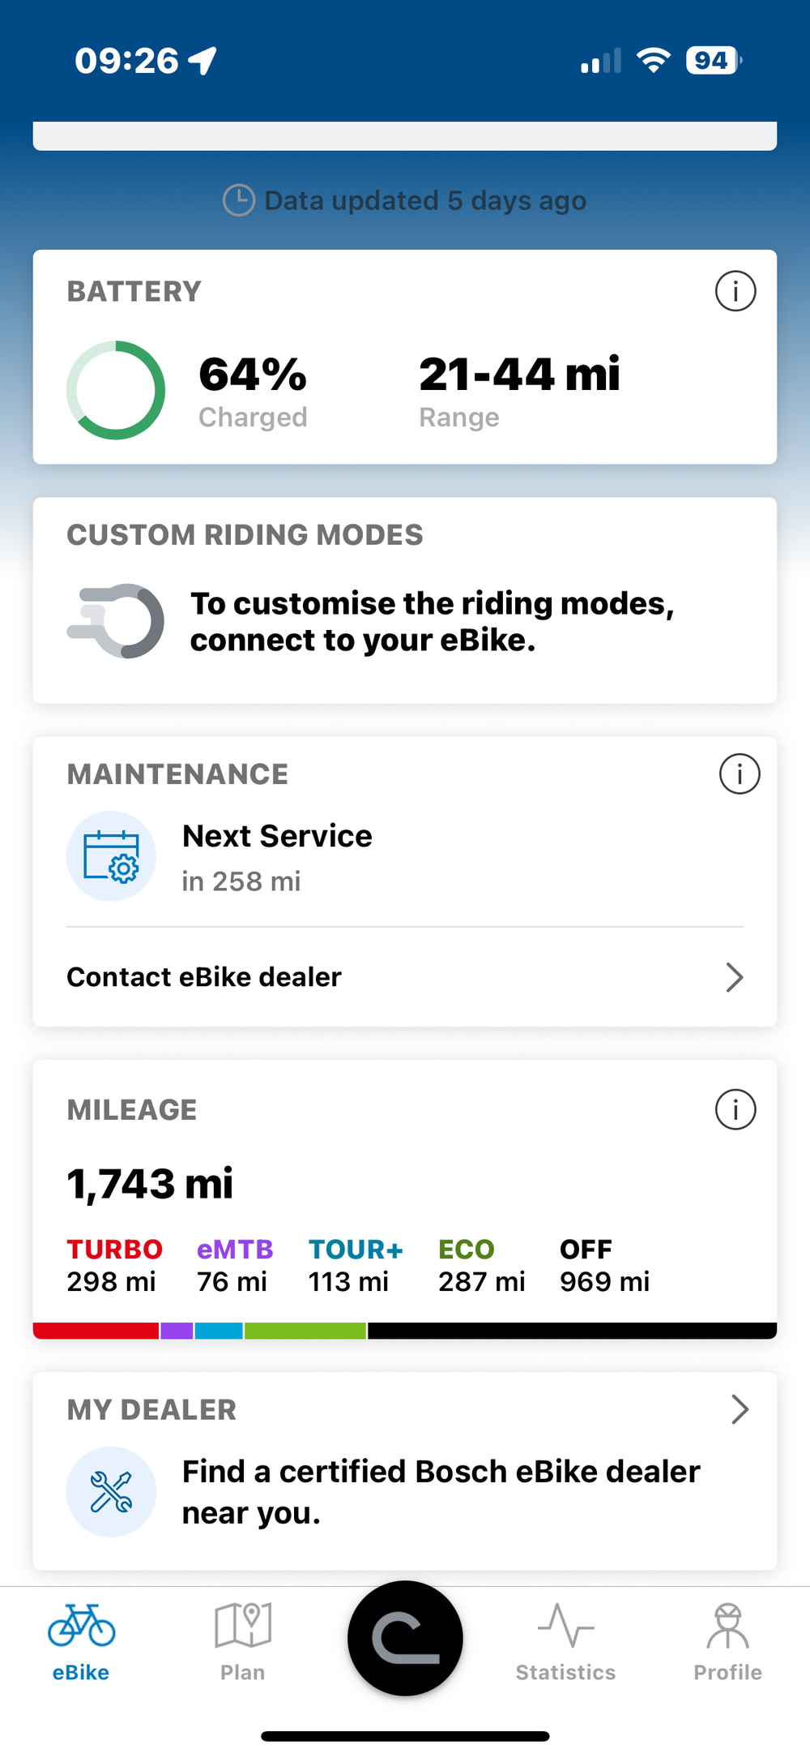Tap the Next Service calendar icon
Image resolution: width=810 pixels, height=1758 pixels.
point(111,856)
